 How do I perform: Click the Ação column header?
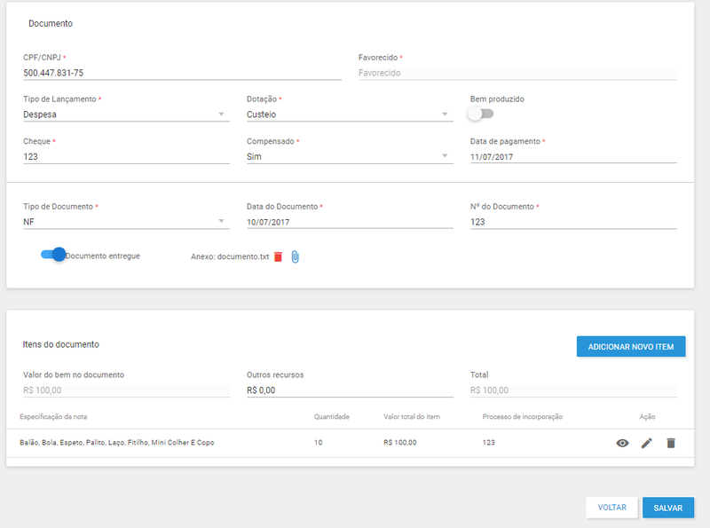coord(647,416)
